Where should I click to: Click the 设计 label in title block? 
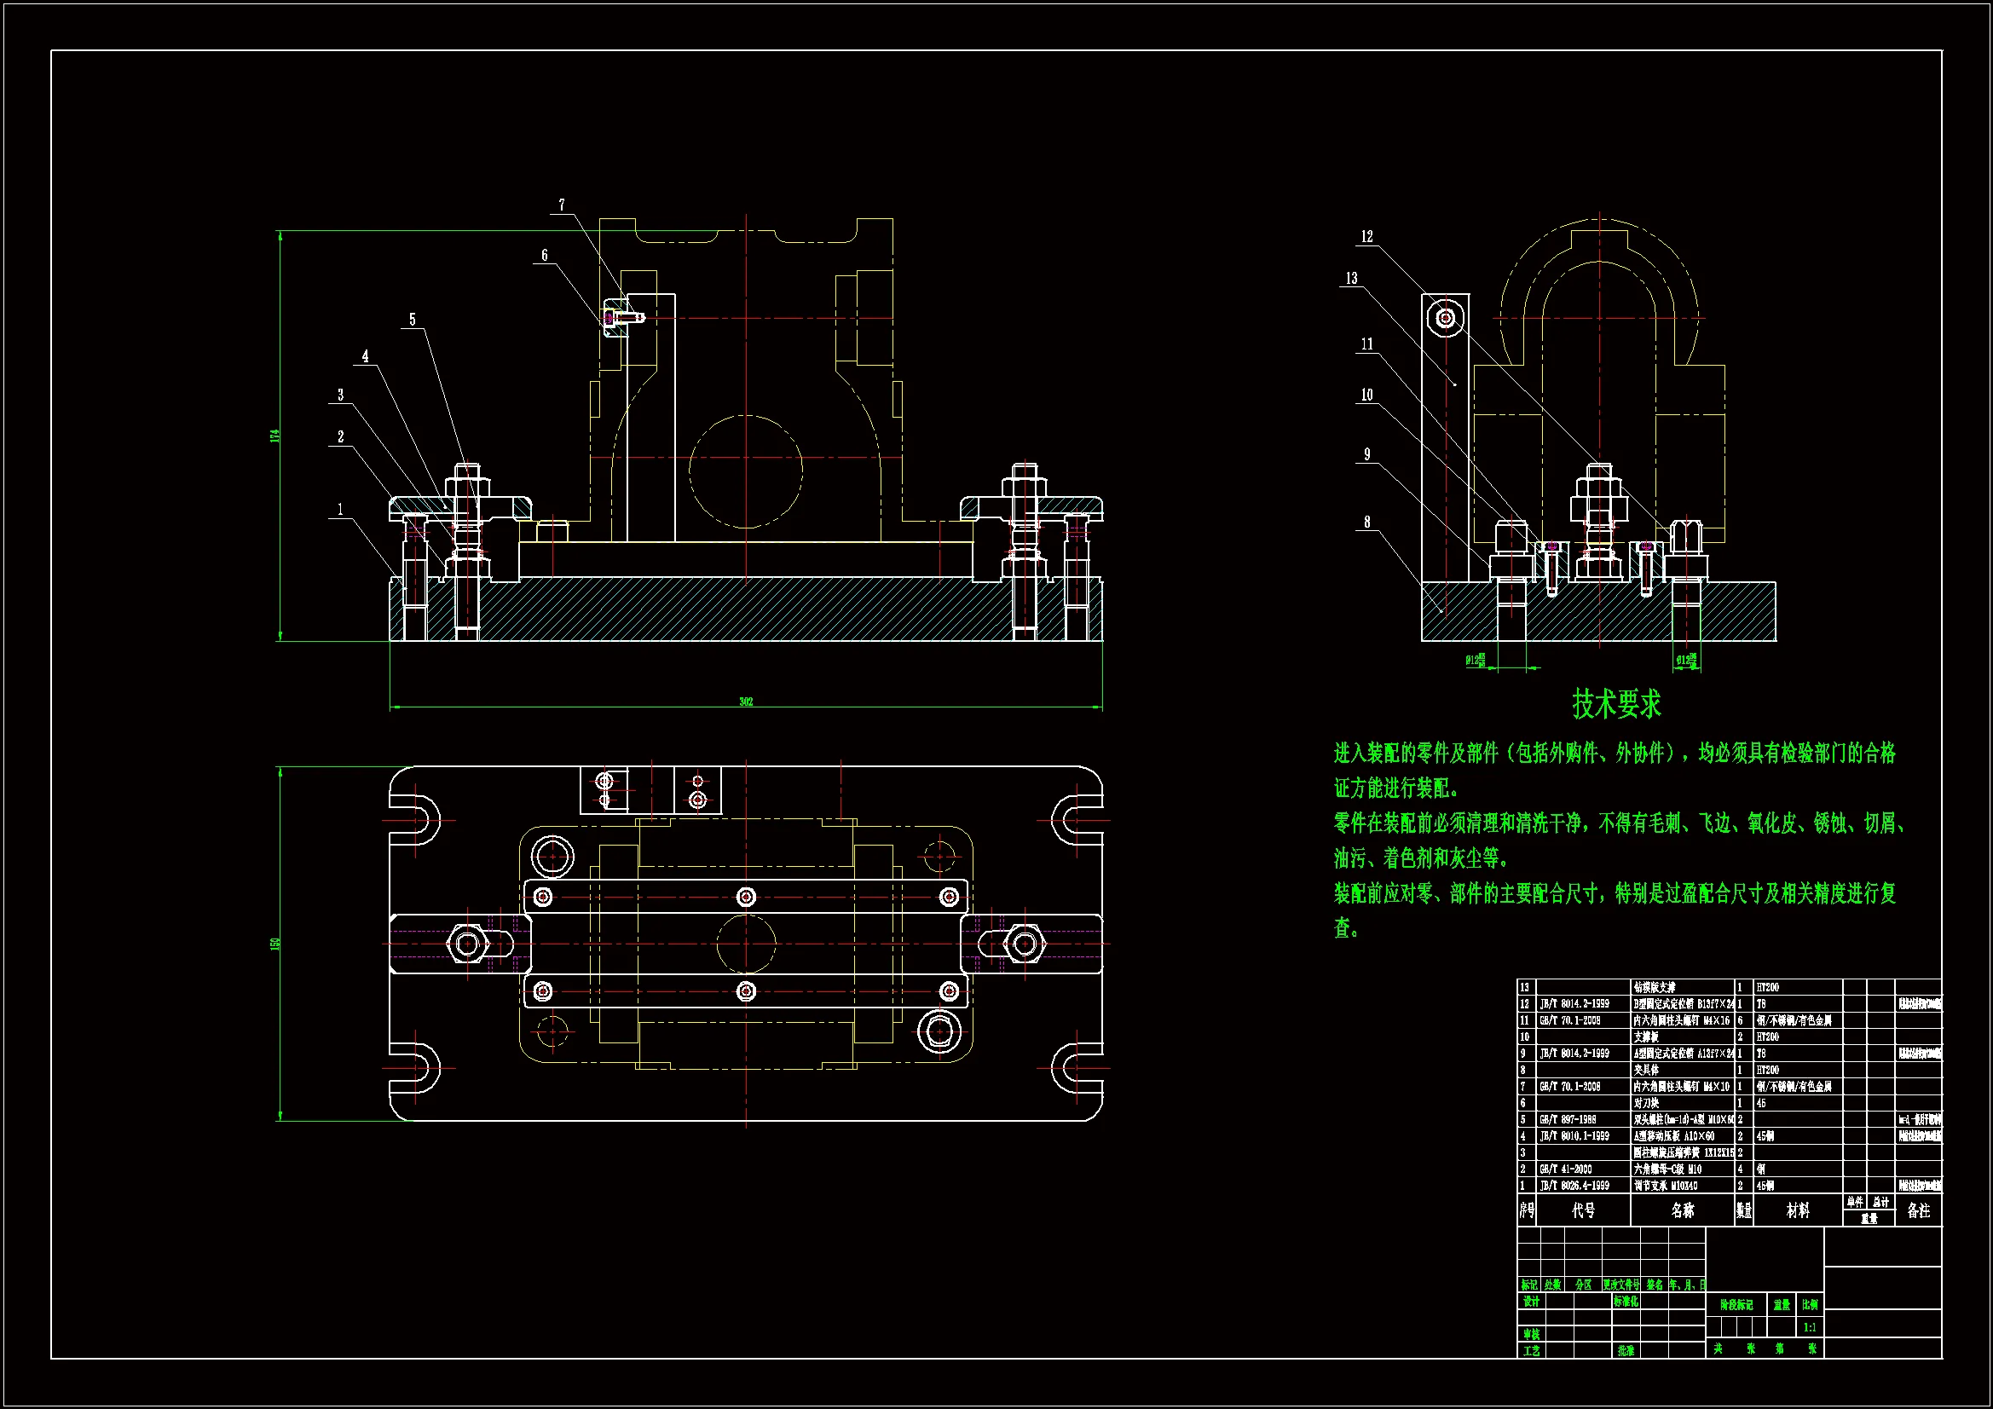pyautogui.click(x=1531, y=1302)
